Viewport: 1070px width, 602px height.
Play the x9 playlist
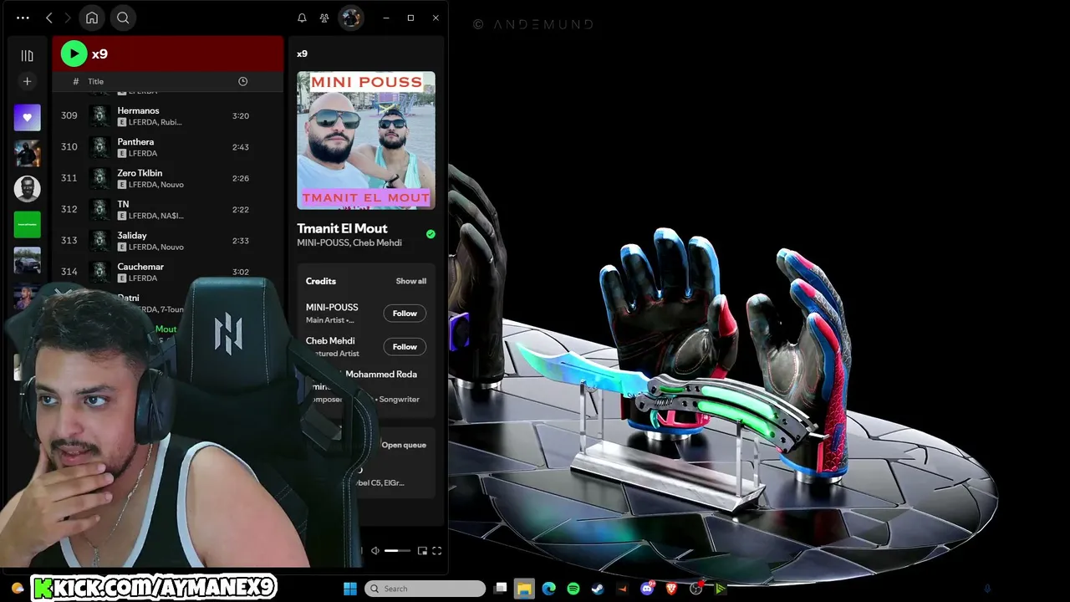74,54
